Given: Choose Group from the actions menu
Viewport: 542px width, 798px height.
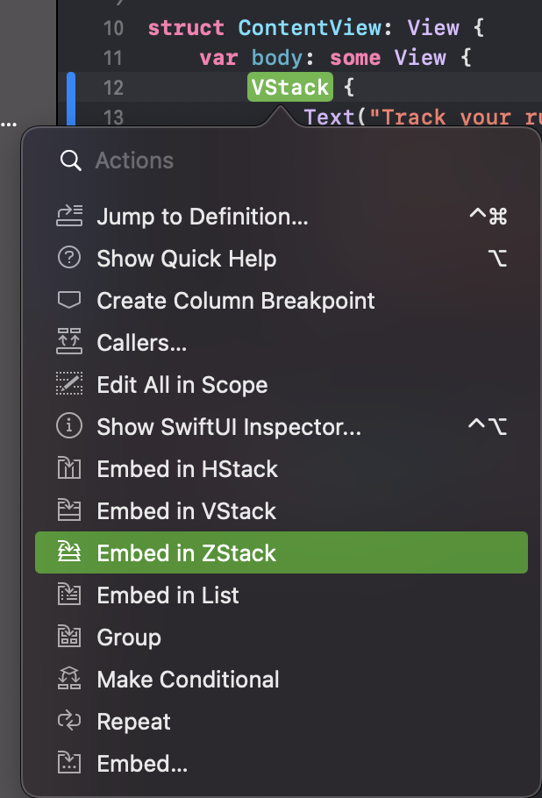Looking at the screenshot, I should click(x=129, y=638).
